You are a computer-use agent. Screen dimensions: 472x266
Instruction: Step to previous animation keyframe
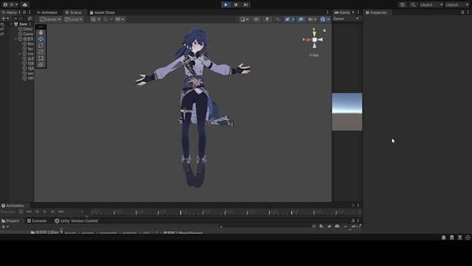[37, 212]
